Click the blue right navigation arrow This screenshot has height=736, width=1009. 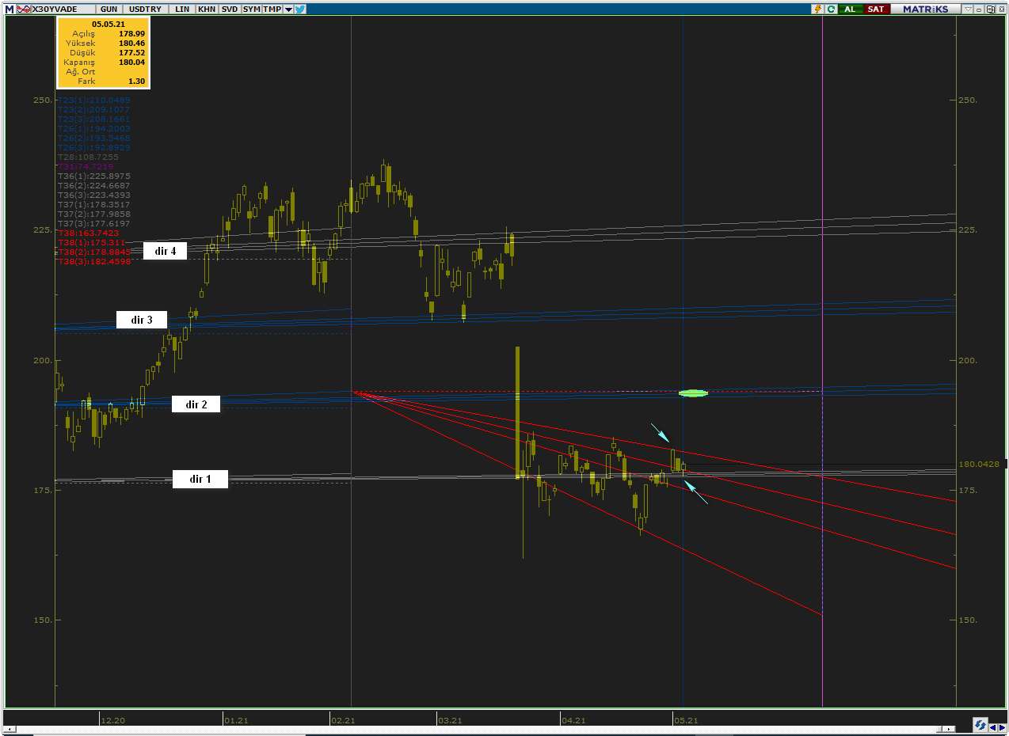point(1003,727)
